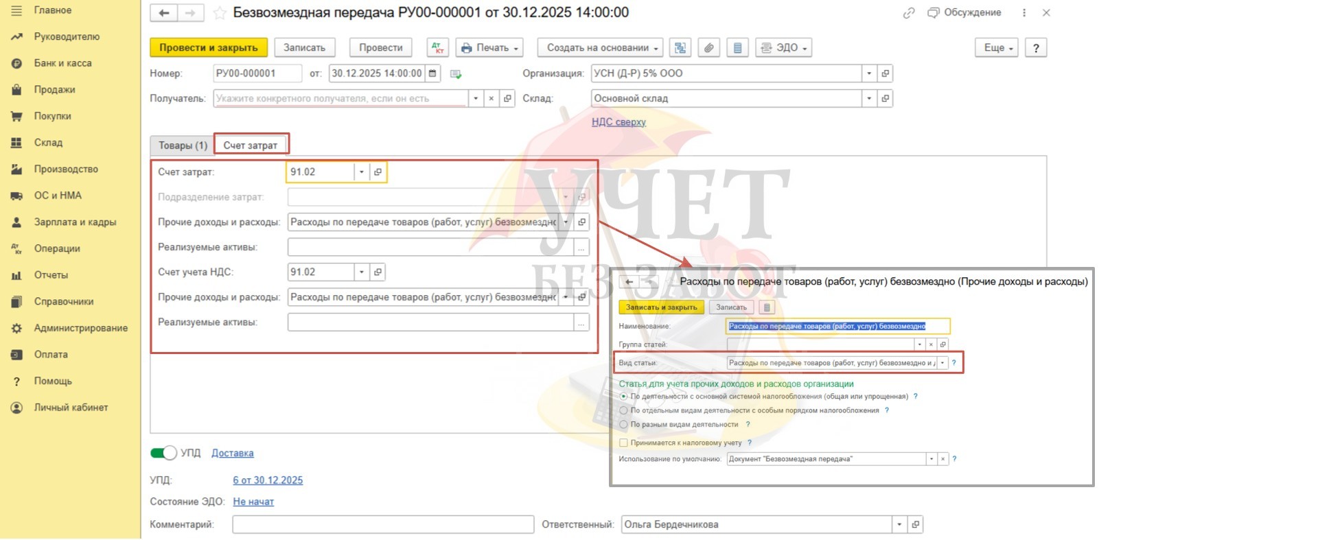Screen dimensions: 1318x540
Task: Attach files using the paperclip icon
Action: click(x=709, y=48)
